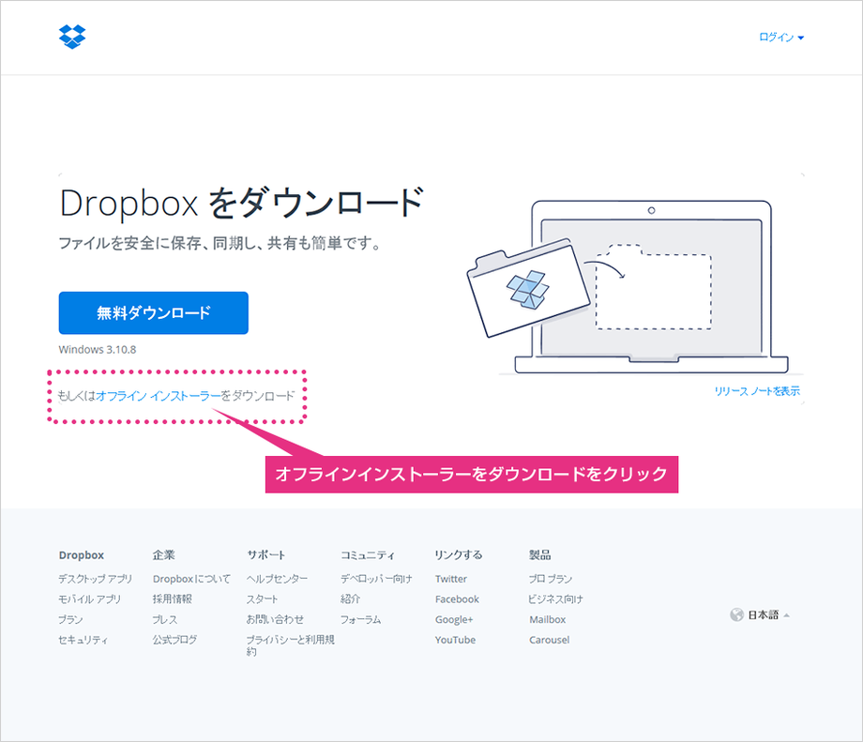Viewport: 863px width, 742px height.
Task: Visit the 公式ブログ link
Action: (x=174, y=640)
